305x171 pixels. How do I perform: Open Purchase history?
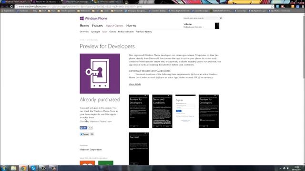click(144, 32)
